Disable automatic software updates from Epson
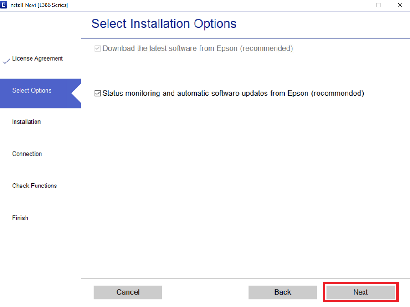This screenshot has height=307, width=410. click(x=97, y=93)
